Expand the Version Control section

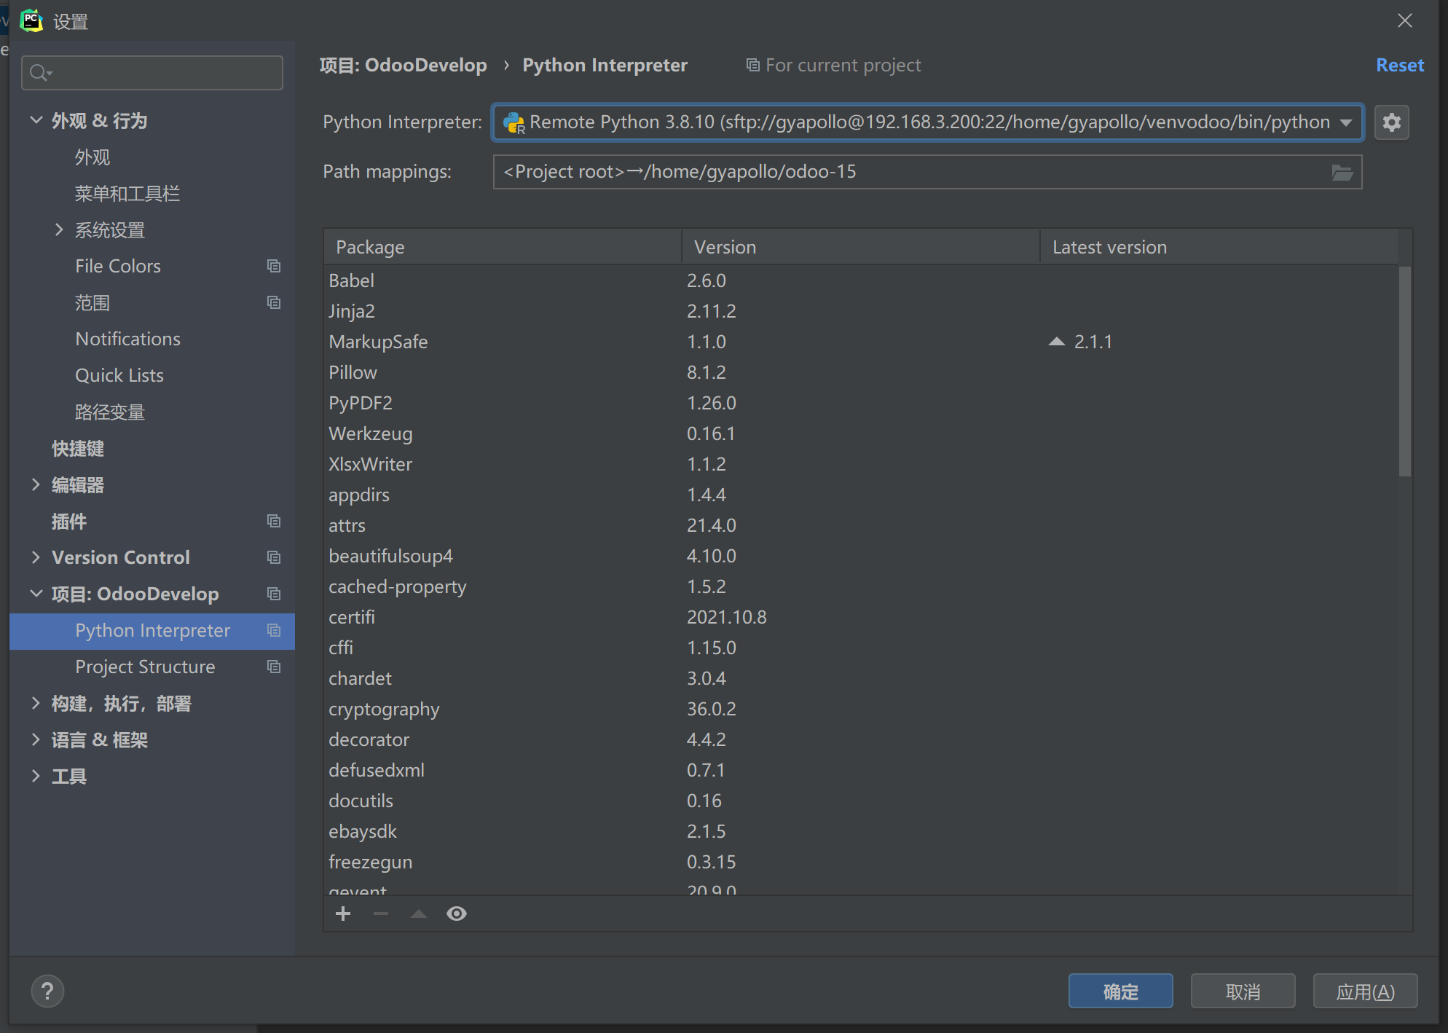point(36,557)
